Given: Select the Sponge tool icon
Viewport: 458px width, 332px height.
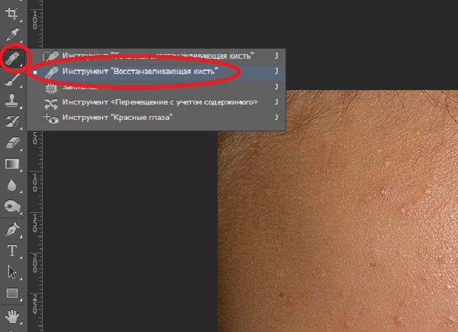Looking at the screenshot, I should pyautogui.click(x=12, y=206).
